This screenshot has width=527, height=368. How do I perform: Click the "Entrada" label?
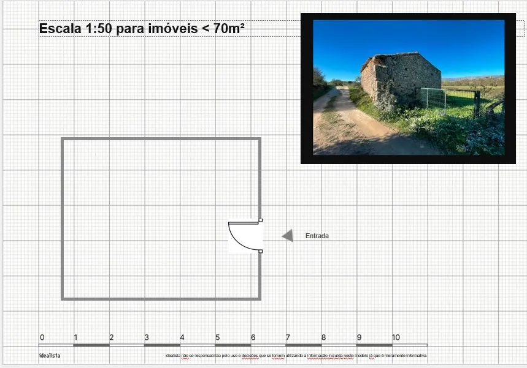[x=317, y=236]
